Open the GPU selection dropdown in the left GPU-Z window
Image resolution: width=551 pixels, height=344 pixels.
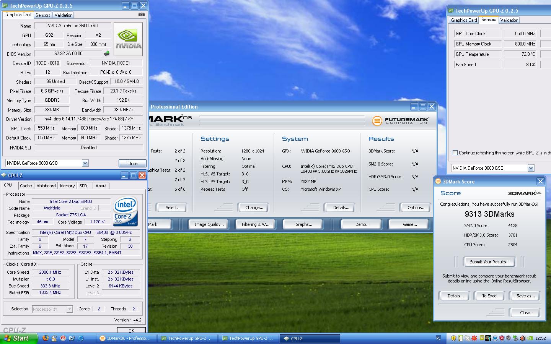pyautogui.click(x=85, y=163)
